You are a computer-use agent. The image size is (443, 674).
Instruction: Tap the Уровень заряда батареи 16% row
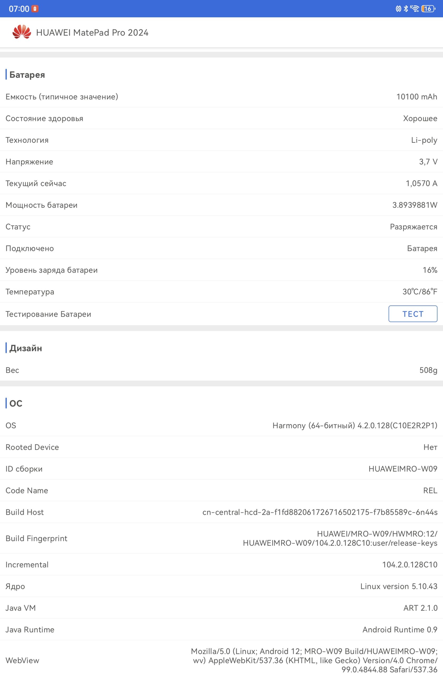tap(221, 270)
